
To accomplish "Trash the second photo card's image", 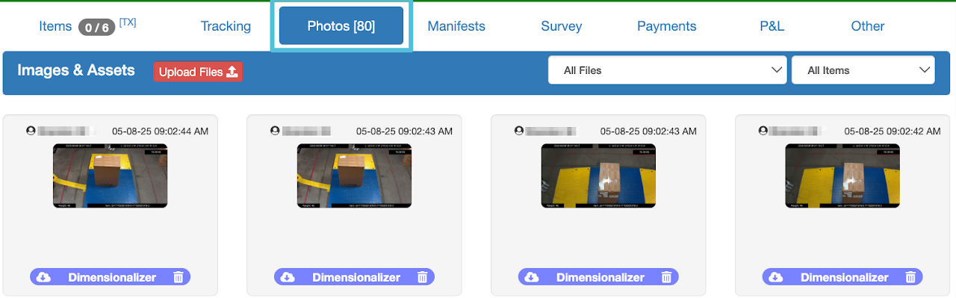I will coord(423,277).
